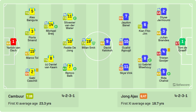Select Milan Smit's number 19 shirt
The height and width of the screenshot is (112, 196).
pyautogui.click(x=89, y=41)
